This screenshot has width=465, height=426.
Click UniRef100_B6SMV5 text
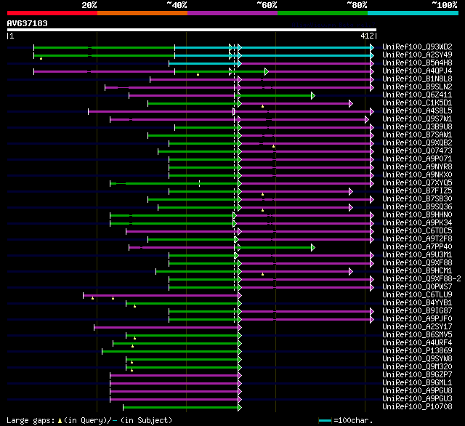pos(417,335)
